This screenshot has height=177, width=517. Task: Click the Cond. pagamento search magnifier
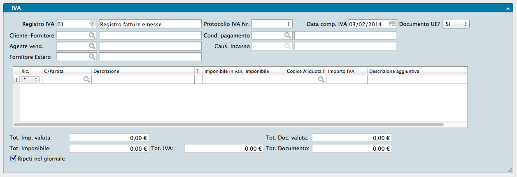point(288,35)
